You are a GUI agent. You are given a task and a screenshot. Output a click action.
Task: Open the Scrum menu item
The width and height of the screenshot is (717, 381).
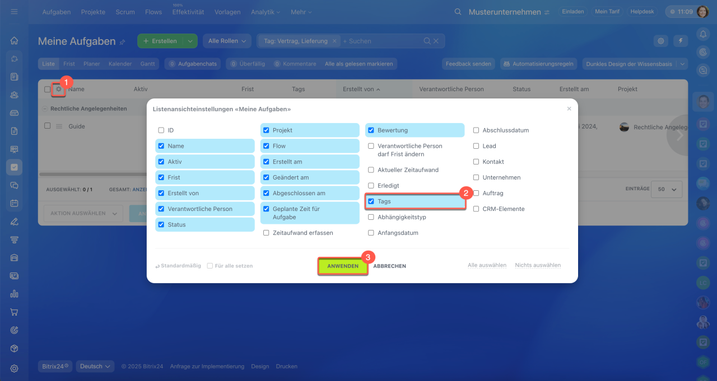(125, 12)
